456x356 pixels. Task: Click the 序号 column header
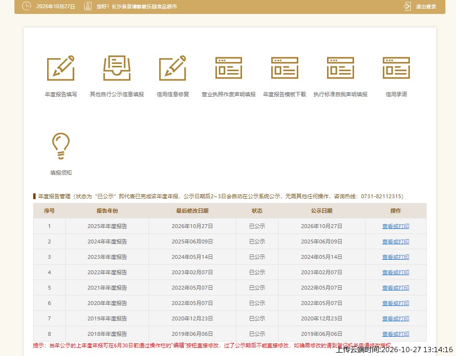49,211
